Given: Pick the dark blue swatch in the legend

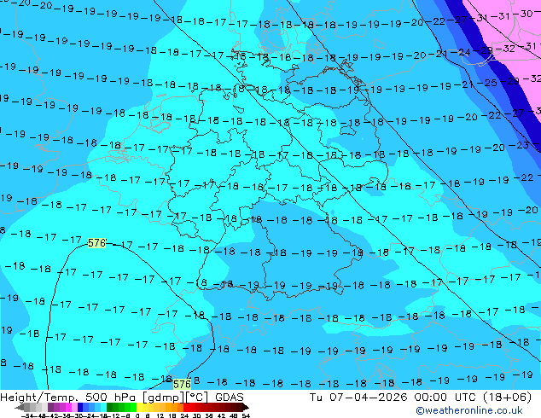Looking at the screenshot, I should [80, 408].
